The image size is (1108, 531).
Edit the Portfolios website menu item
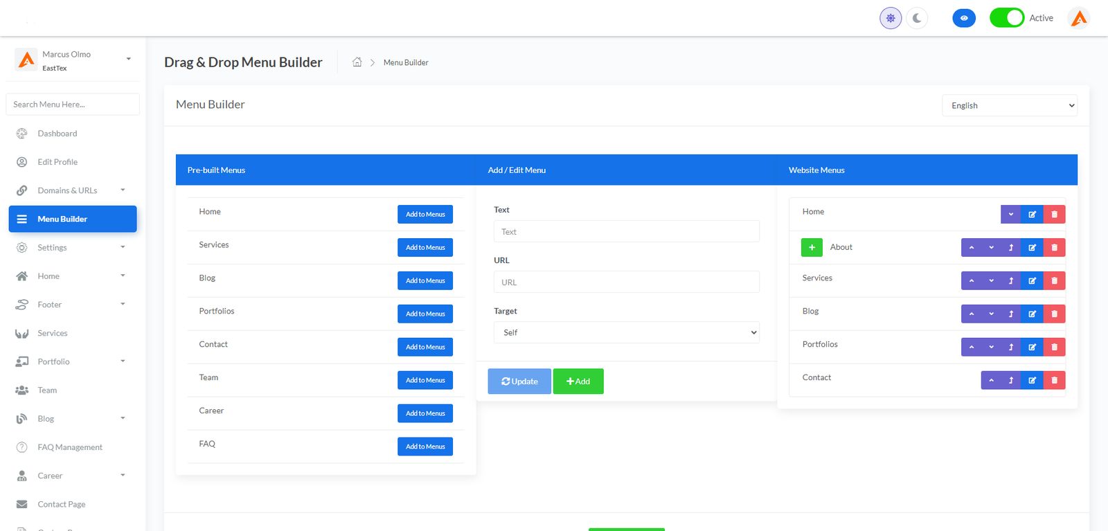pos(1032,348)
